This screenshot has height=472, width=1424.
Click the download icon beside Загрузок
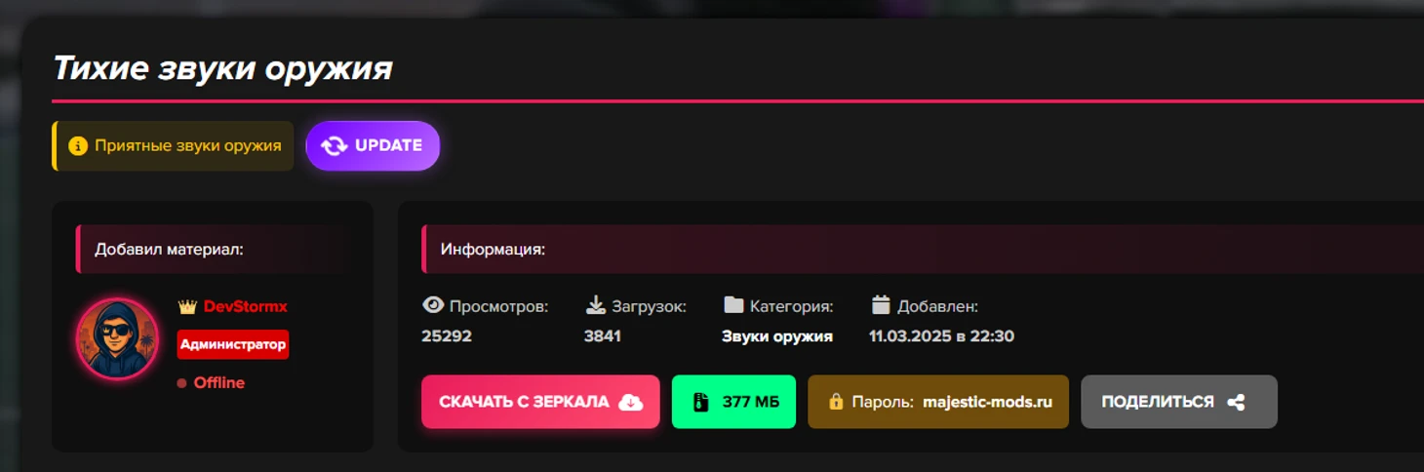(596, 305)
